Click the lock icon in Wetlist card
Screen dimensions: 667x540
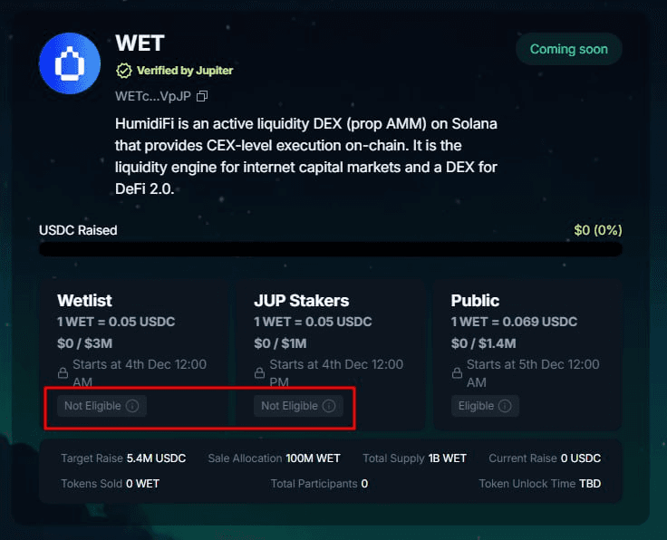click(x=63, y=372)
